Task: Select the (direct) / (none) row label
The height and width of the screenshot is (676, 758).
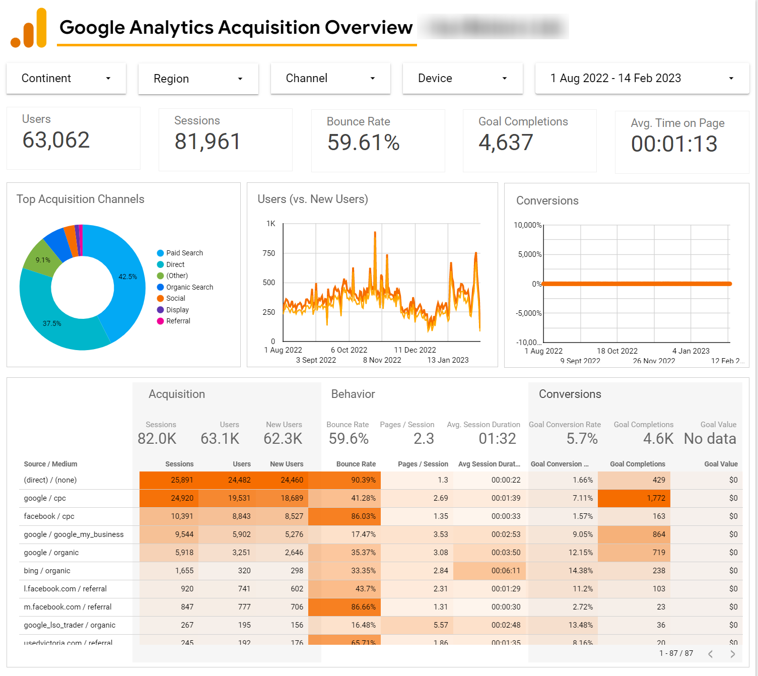Action: click(x=50, y=480)
